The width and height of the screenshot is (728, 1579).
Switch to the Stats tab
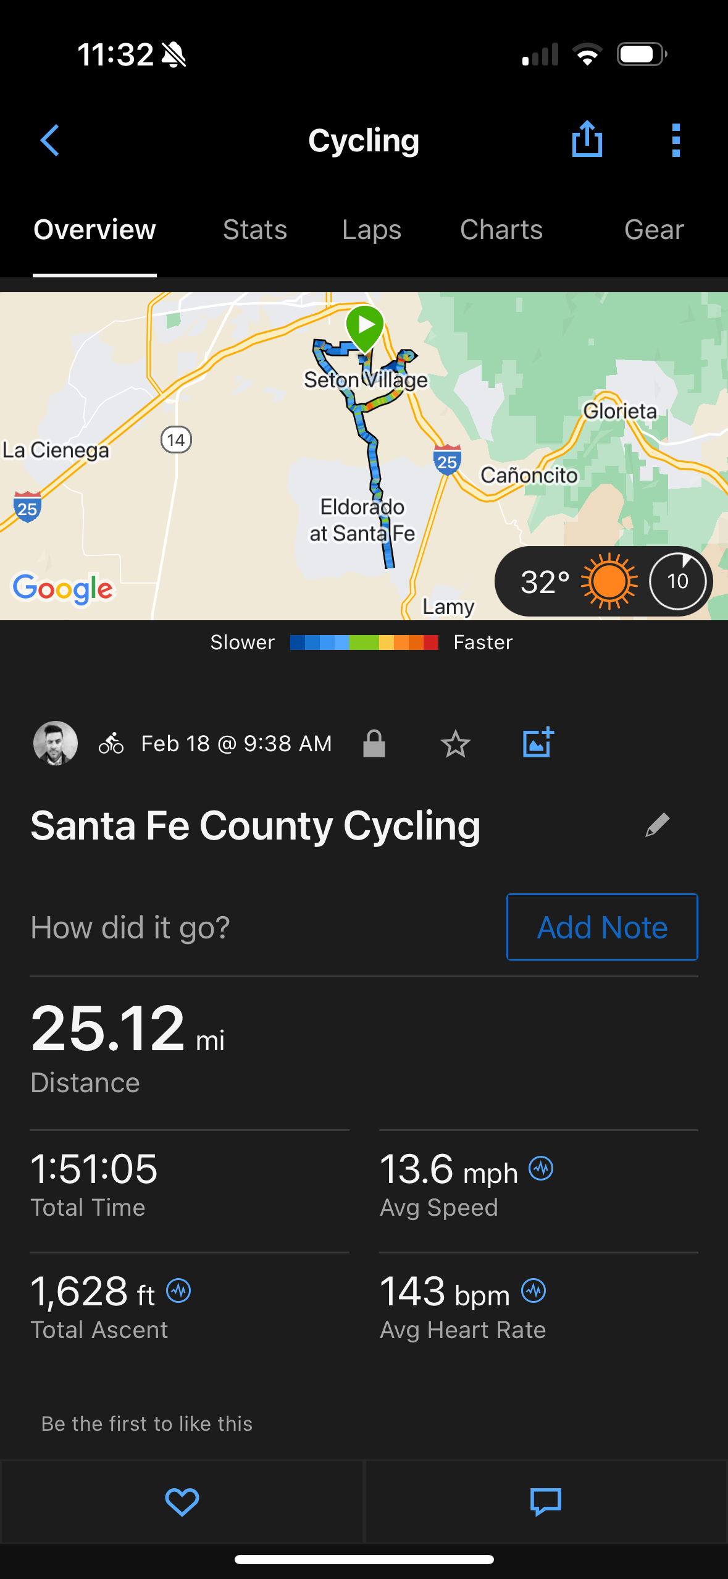coord(255,230)
